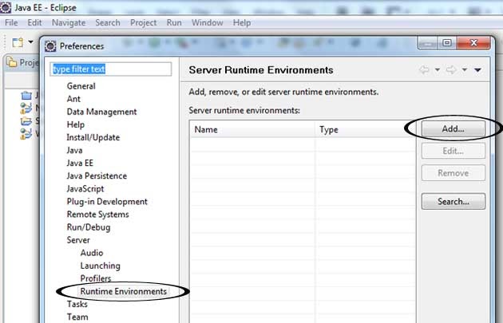Select Launching under Server
Viewport: 503px width, 323px height.
click(x=100, y=266)
